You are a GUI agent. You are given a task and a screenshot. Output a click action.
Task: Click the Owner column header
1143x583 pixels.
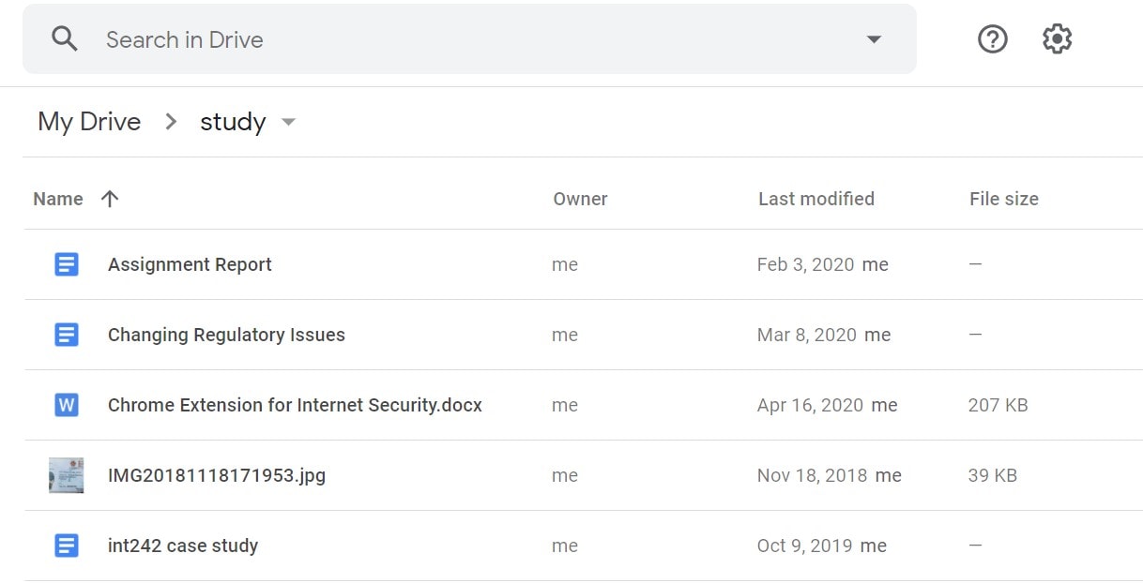(580, 199)
